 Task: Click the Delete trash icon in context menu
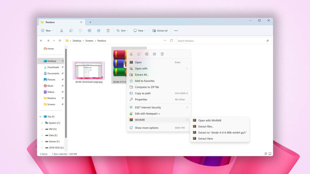click(162, 54)
